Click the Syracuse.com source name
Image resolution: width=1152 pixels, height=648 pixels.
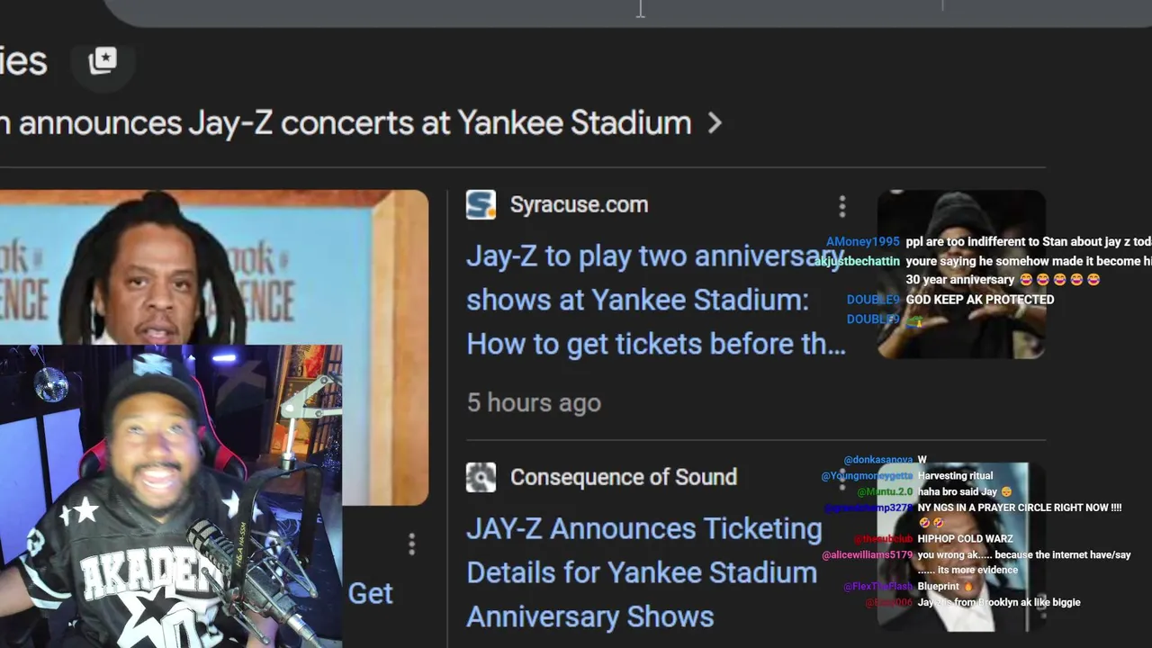coord(579,204)
